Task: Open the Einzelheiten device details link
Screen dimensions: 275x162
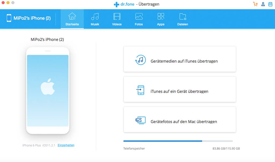Action: pos(66,145)
